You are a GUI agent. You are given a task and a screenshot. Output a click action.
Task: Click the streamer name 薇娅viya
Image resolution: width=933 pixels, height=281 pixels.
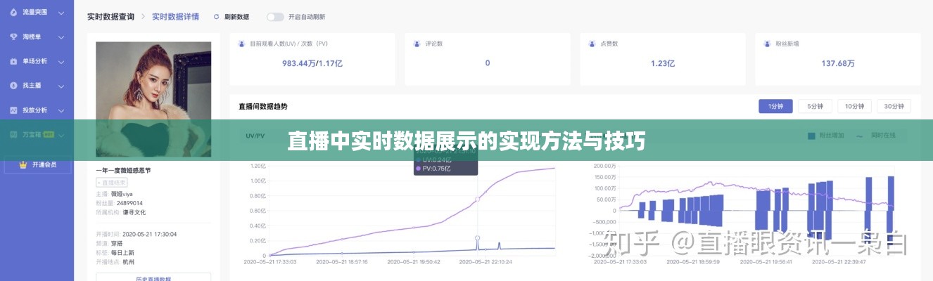pyautogui.click(x=122, y=193)
